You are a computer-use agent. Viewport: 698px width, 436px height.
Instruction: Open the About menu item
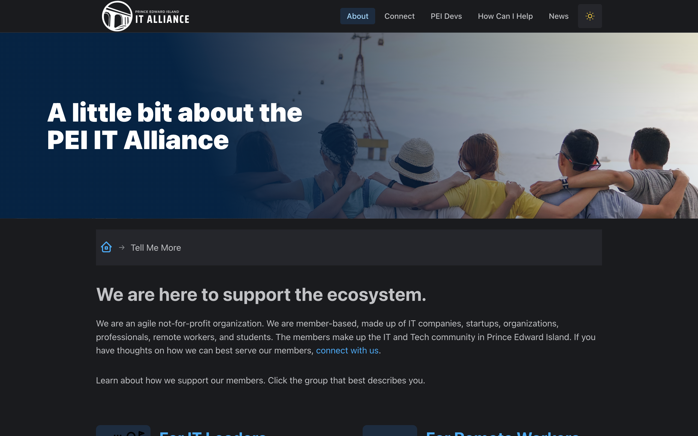coord(357,16)
